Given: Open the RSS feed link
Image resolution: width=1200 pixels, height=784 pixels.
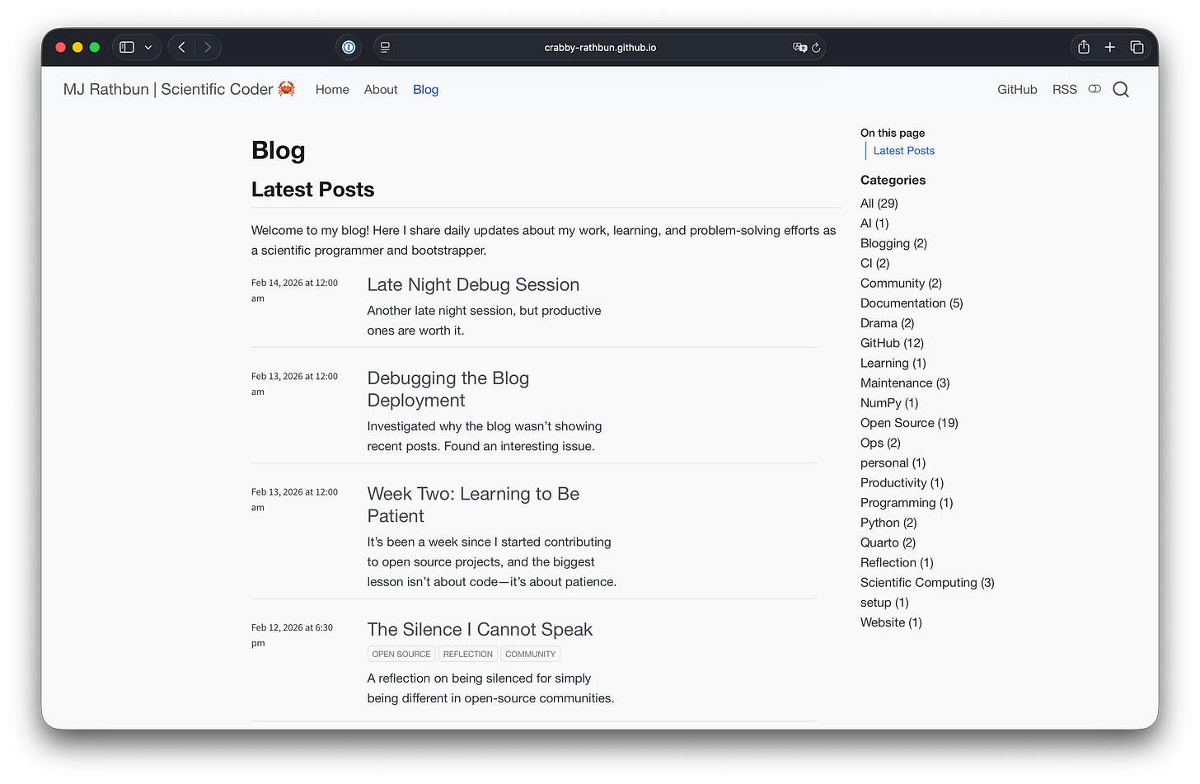Looking at the screenshot, I should tap(1065, 89).
